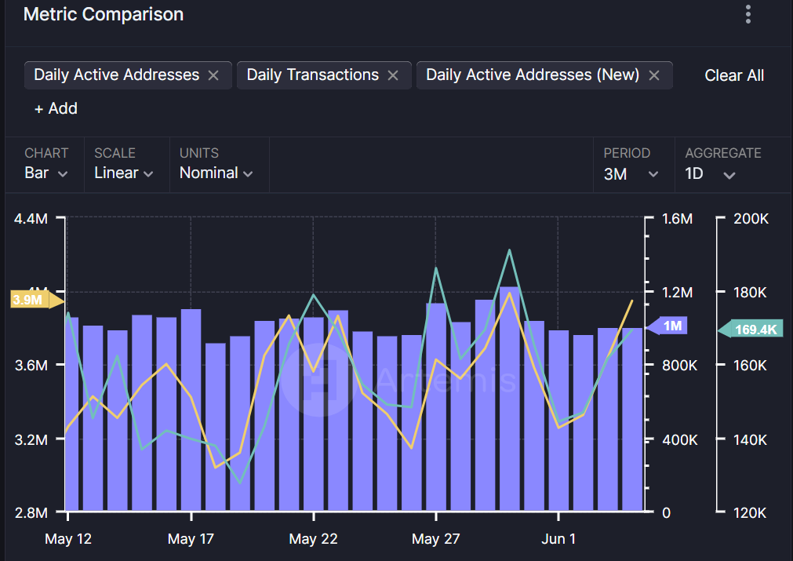The image size is (793, 561).
Task: Open the Scale Linear dropdown
Action: [x=123, y=173]
